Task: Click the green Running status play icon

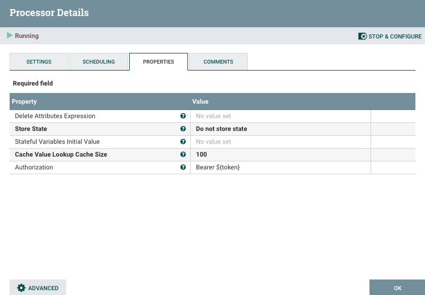Action: click(10, 36)
